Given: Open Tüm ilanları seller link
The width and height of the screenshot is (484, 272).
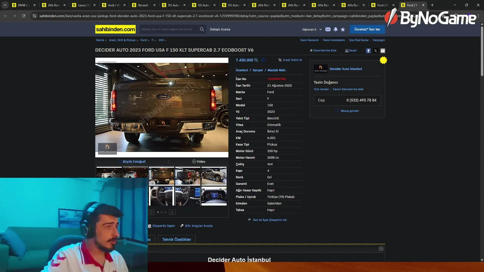Looking at the screenshot, I should (321, 90).
